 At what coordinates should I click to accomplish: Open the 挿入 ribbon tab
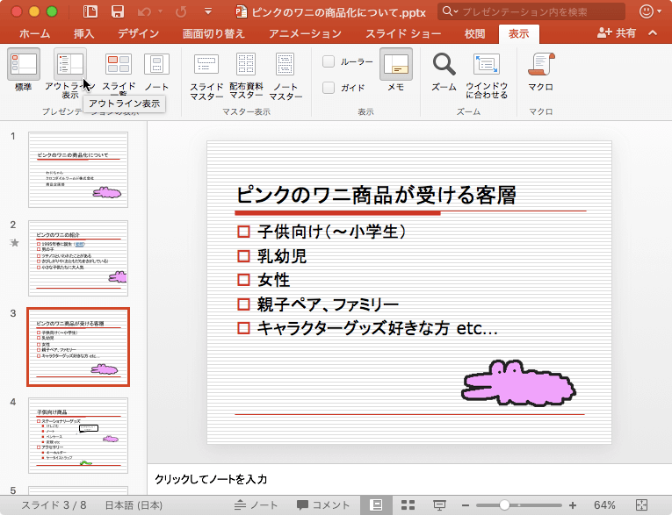84,34
